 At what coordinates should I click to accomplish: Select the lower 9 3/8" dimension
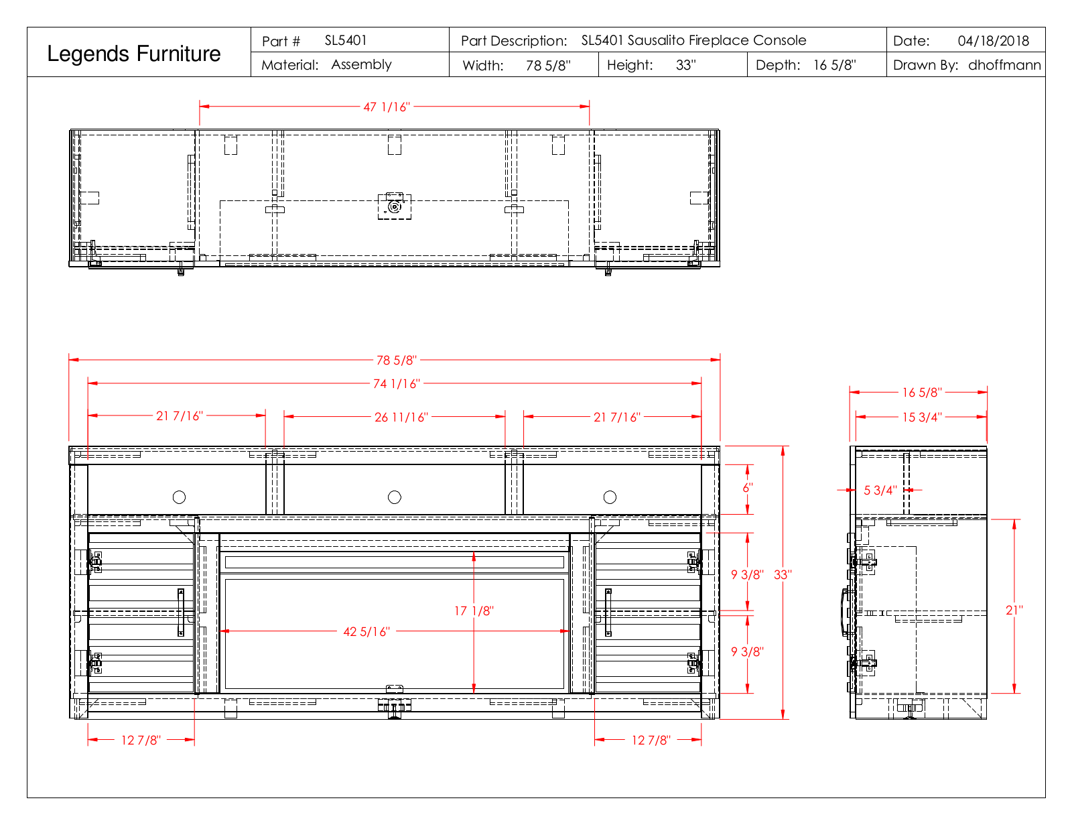pos(747,651)
